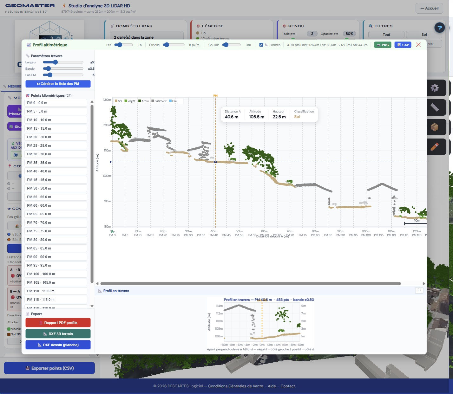Image resolution: width=453 pixels, height=394 pixels.
Task: Close the altimetric profile panel
Action: 418,45
